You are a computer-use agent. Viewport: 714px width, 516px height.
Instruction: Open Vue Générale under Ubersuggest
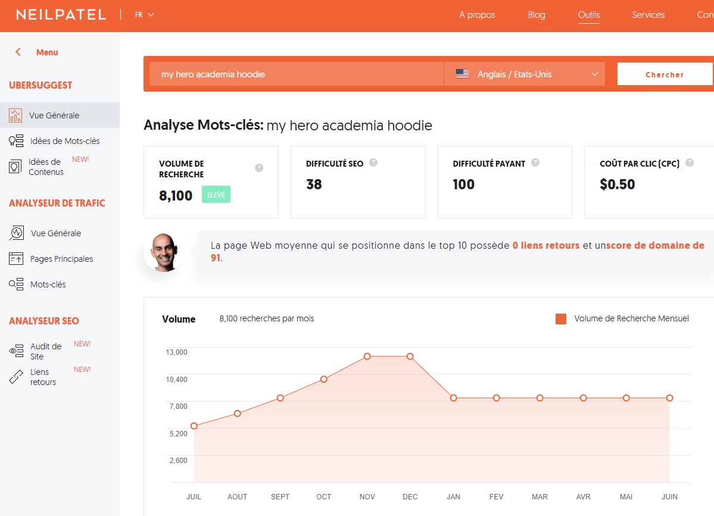tap(60, 115)
